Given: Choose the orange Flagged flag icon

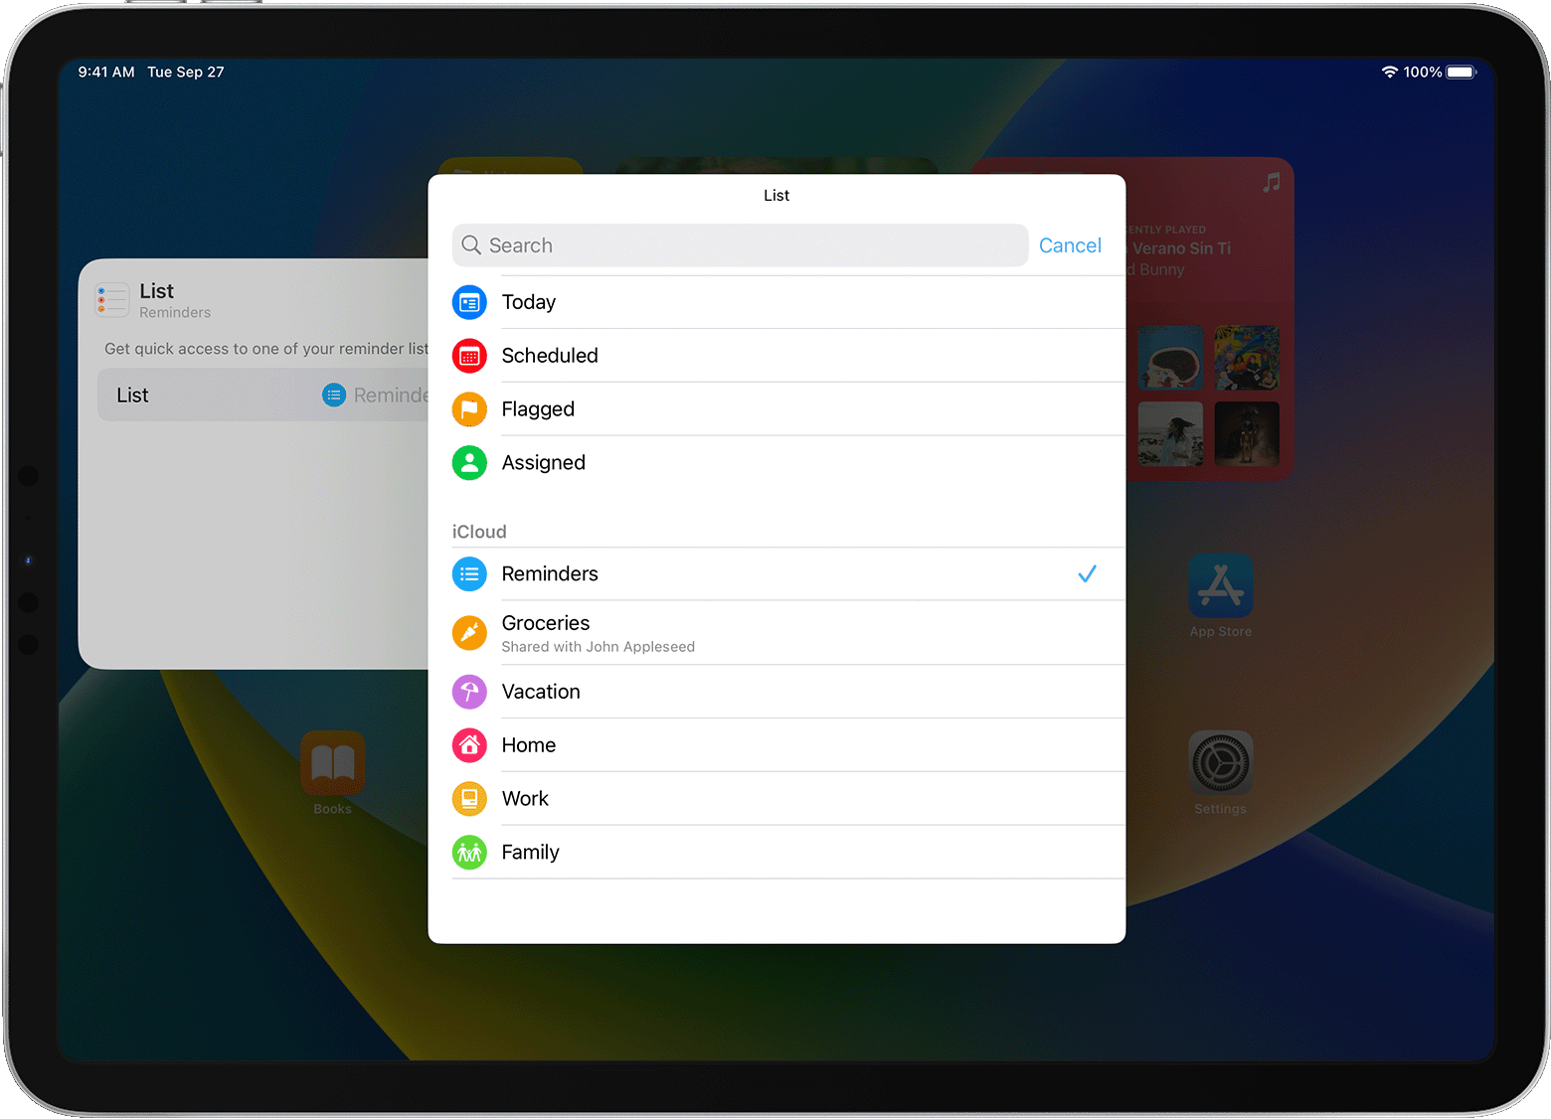Looking at the screenshot, I should (x=469, y=409).
